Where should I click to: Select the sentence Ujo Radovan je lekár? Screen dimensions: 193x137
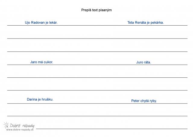point(41,22)
